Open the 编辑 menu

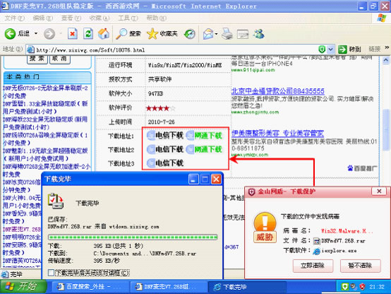pyautogui.click(x=42, y=18)
